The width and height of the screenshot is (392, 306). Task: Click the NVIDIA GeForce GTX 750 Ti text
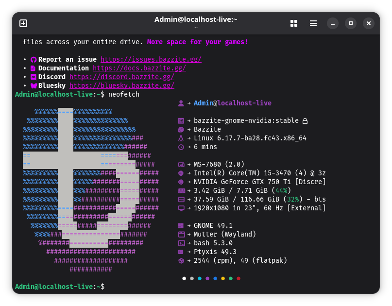(242, 182)
